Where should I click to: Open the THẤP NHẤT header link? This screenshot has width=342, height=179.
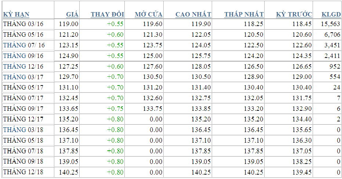coord(244,15)
